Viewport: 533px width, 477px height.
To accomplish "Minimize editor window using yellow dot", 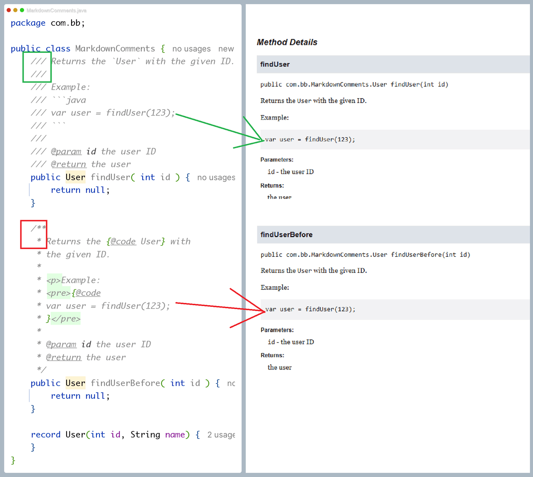I will [x=16, y=10].
